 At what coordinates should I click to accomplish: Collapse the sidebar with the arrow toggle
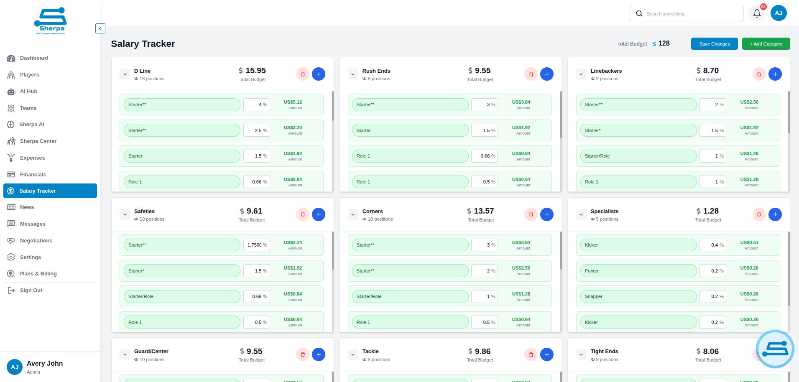pyautogui.click(x=100, y=28)
